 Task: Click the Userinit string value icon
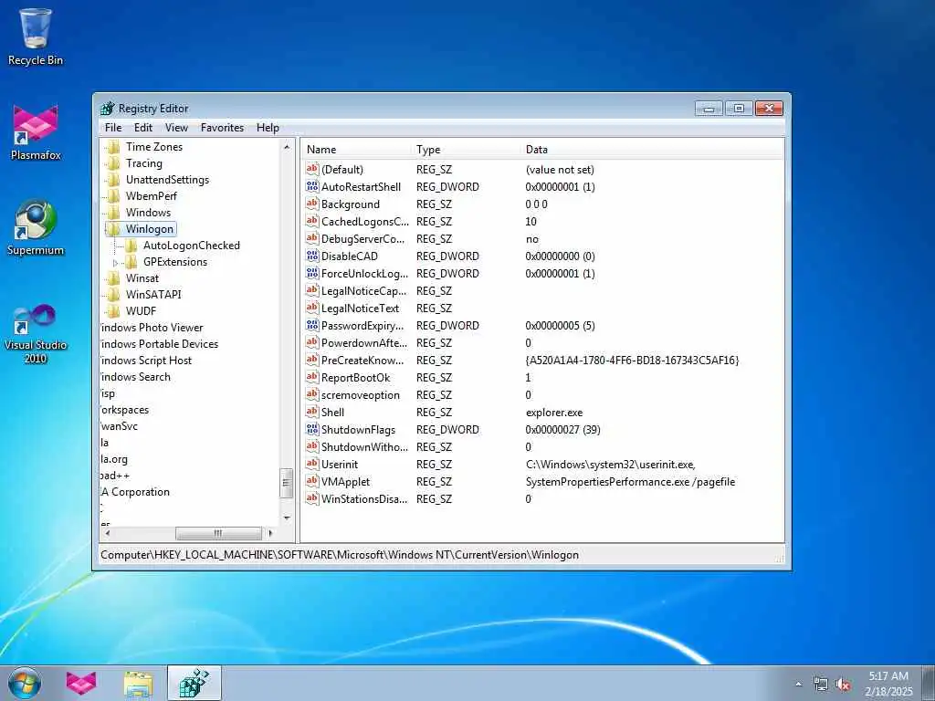(312, 464)
